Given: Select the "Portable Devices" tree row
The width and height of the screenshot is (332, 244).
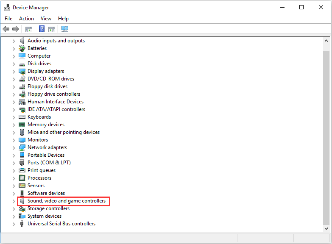Looking at the screenshot, I should 42,155.
